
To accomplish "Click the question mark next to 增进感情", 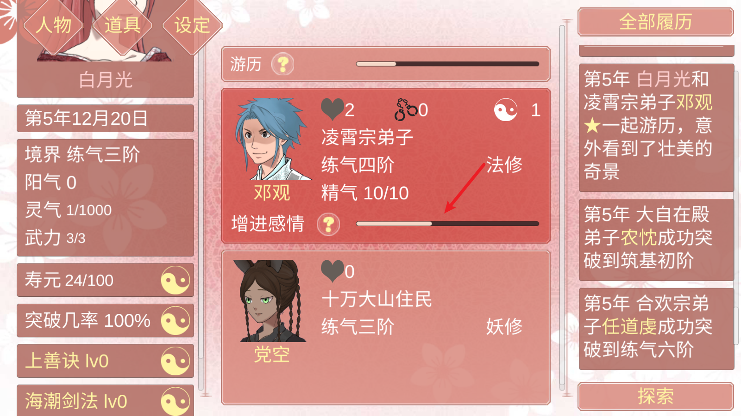I will (328, 224).
